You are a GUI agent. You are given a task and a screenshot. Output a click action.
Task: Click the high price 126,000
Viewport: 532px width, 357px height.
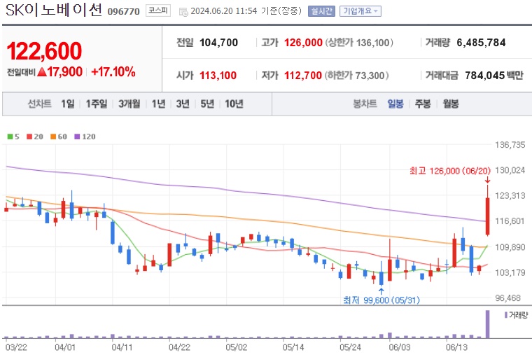(x=303, y=43)
